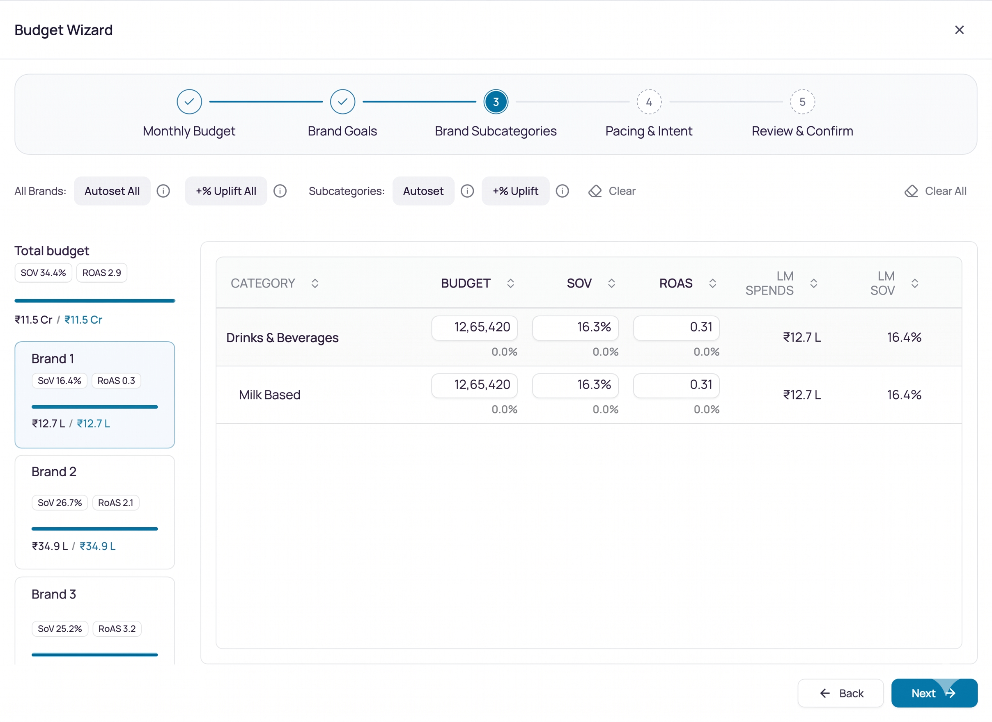
Task: Click the Autoset All button
Action: tap(112, 191)
